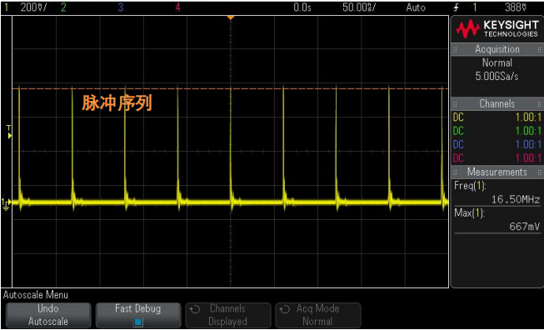The width and height of the screenshot is (544, 330).
Task: Click the Autoscale Menu title
Action: (36, 295)
